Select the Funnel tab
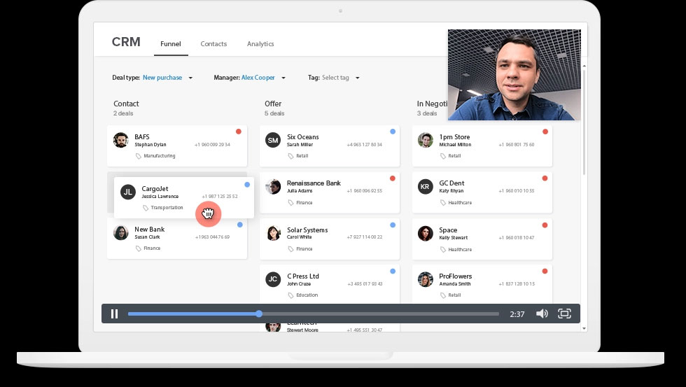This screenshot has height=387, width=686. [x=171, y=44]
